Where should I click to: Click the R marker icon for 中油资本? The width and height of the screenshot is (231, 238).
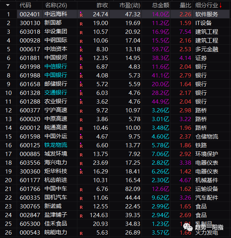(81, 49)
